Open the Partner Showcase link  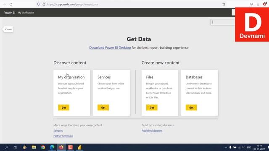pyautogui.click(x=63, y=136)
